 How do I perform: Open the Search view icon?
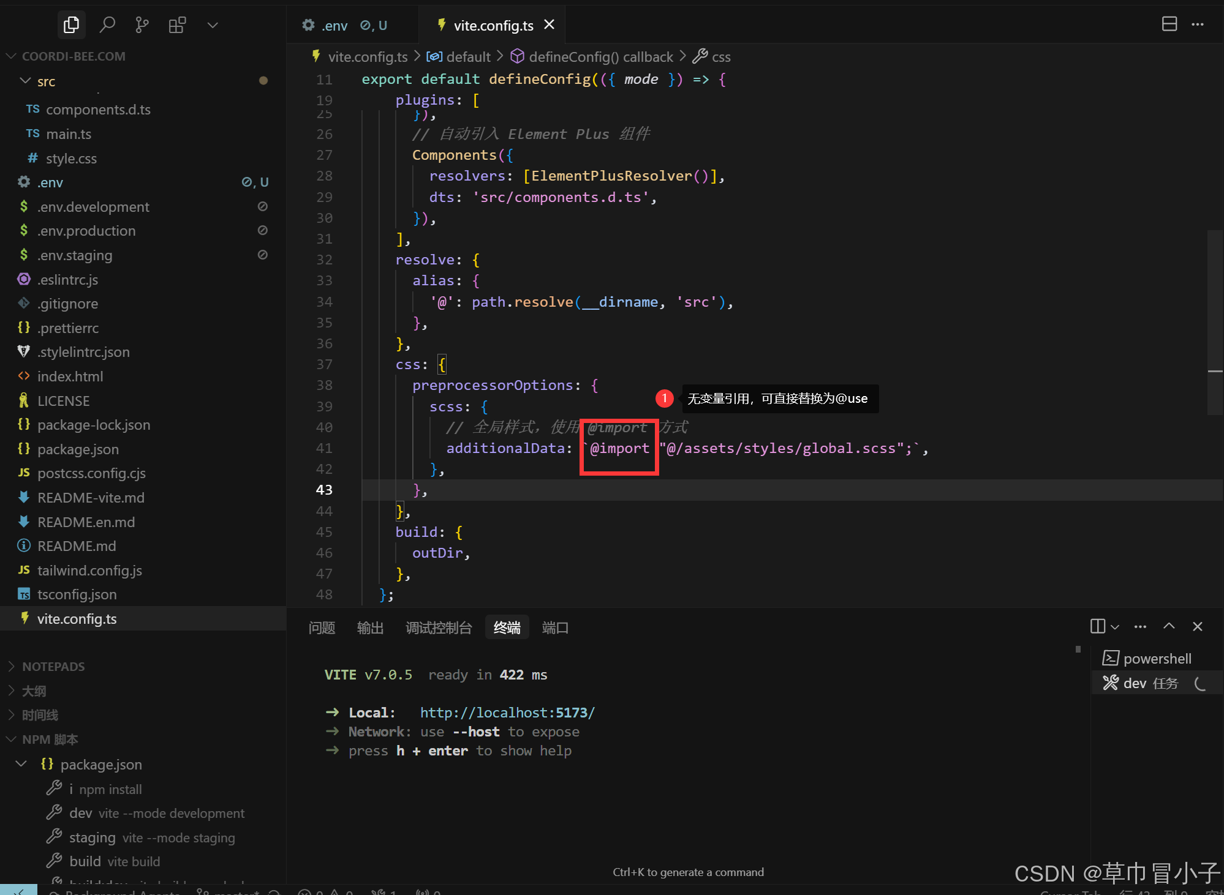[107, 25]
